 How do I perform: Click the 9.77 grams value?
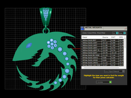tap(104, 40)
